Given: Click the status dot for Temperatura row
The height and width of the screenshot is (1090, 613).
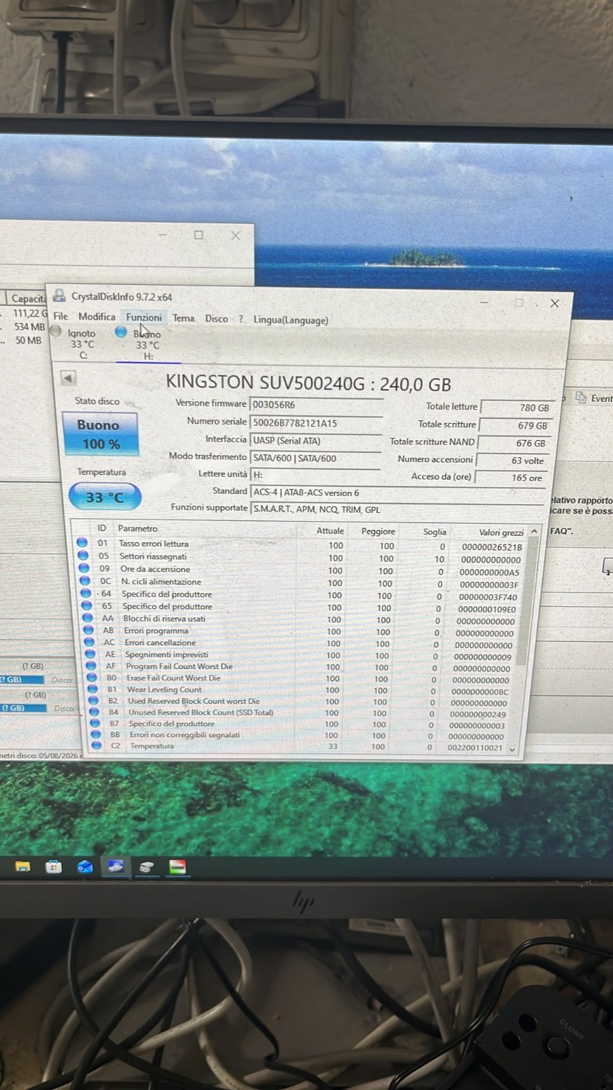Looking at the screenshot, I should 97,745.
